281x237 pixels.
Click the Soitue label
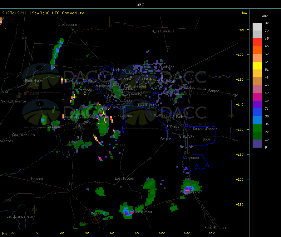[166, 139]
